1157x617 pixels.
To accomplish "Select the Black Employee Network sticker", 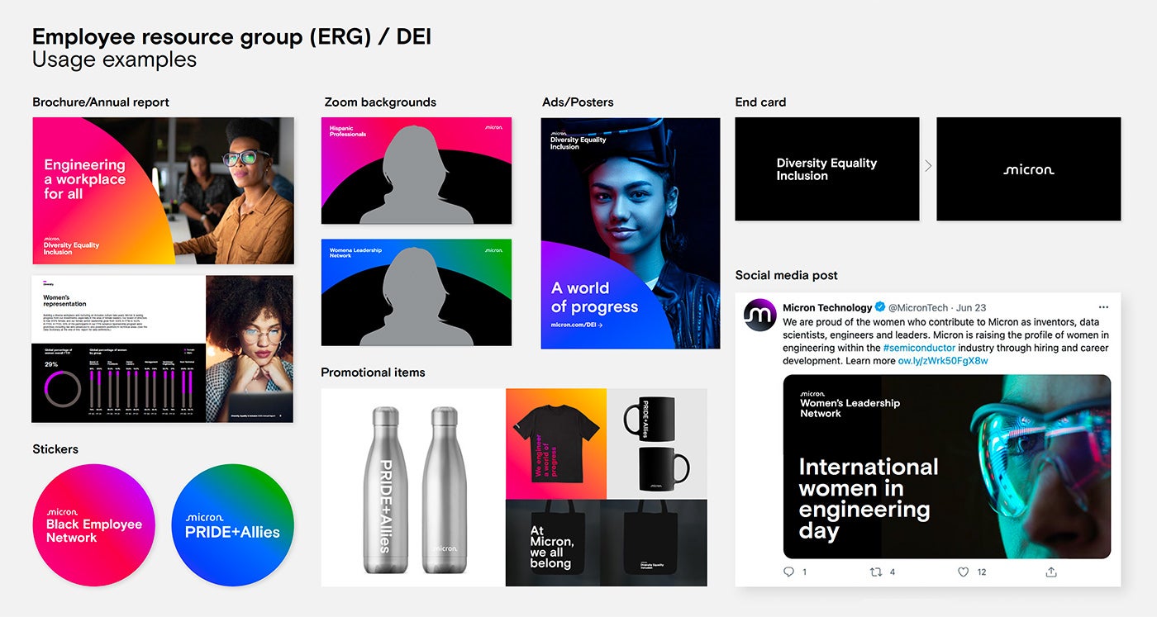I will click(93, 525).
